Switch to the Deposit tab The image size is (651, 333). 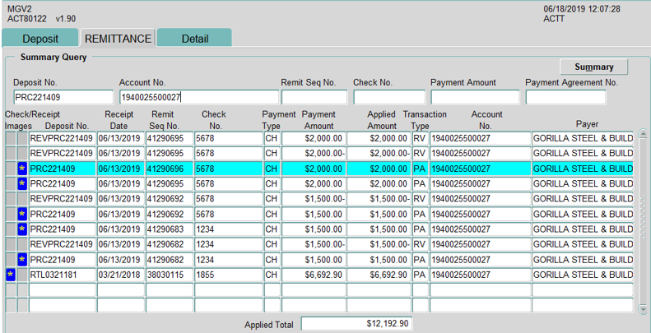[x=40, y=39]
